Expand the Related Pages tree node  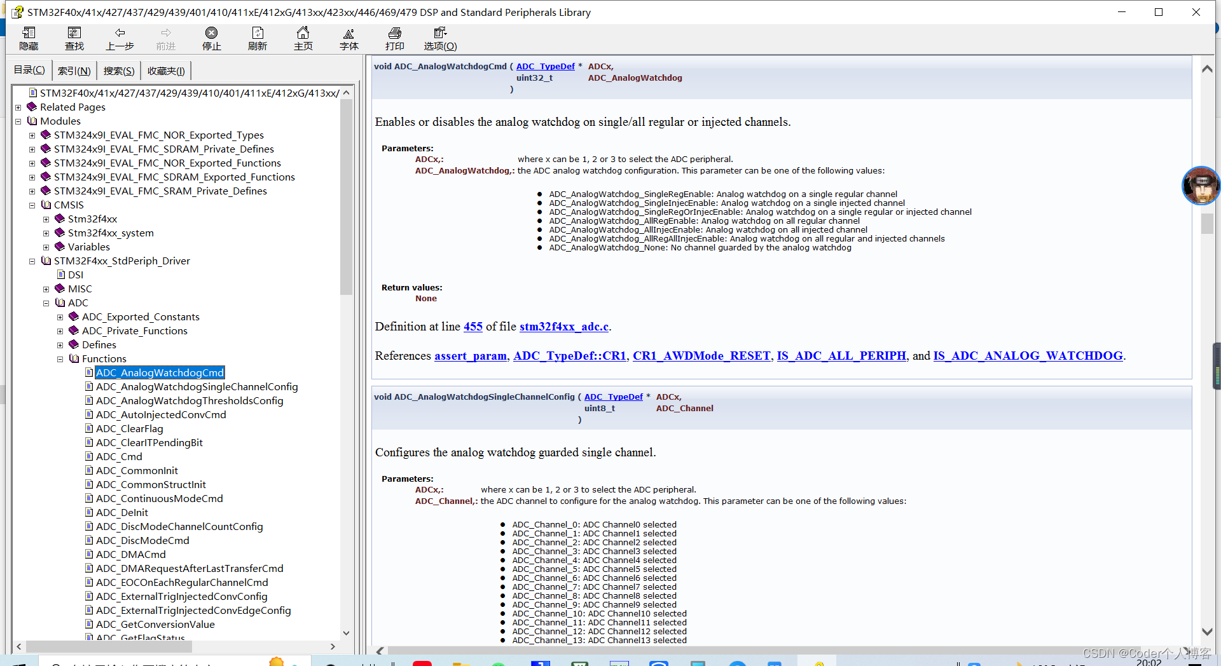(x=18, y=107)
